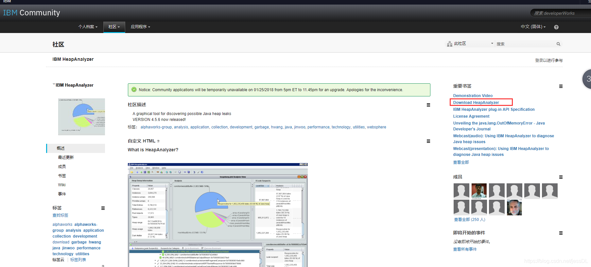Click 登录以进行参与 link

(549, 60)
